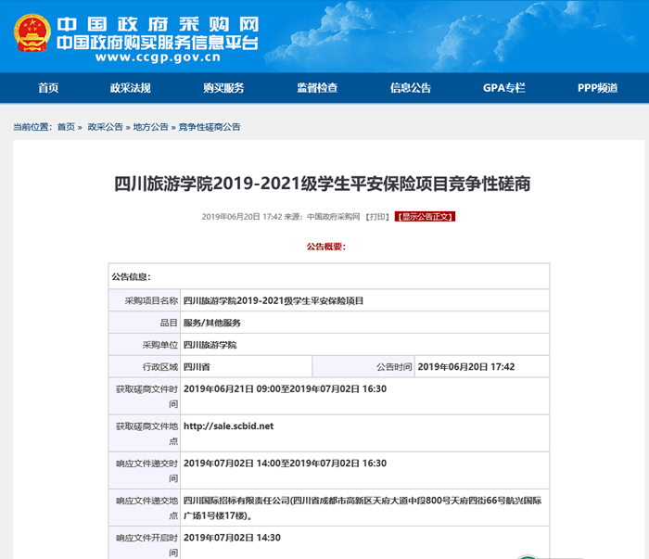The height and width of the screenshot is (559, 649).
Task: Click the 当前位置 breadcrumb label
Action: [32, 127]
